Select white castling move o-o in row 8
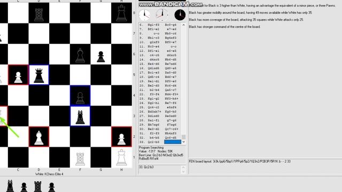 click(156, 33)
